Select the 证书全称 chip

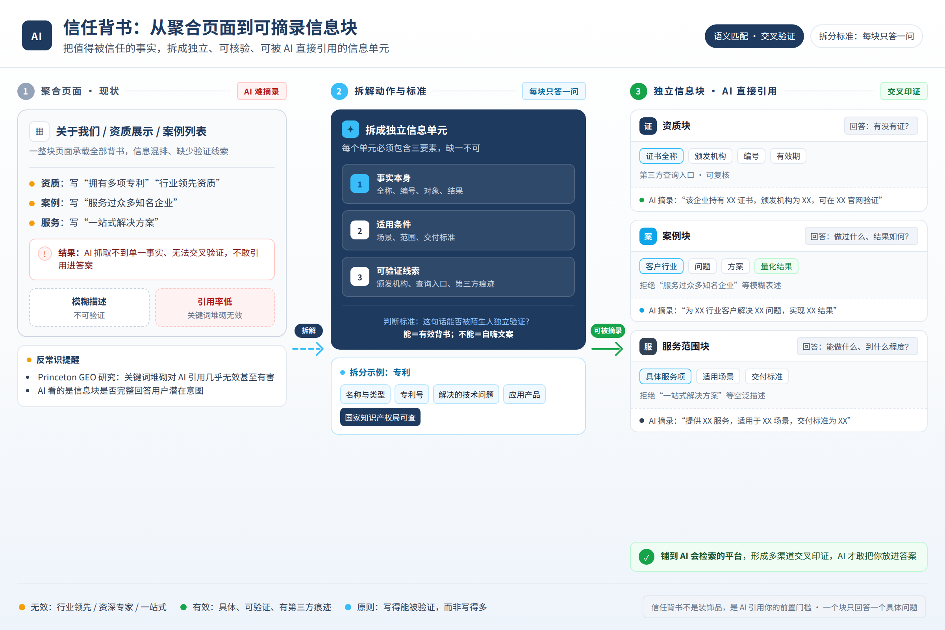pos(661,156)
